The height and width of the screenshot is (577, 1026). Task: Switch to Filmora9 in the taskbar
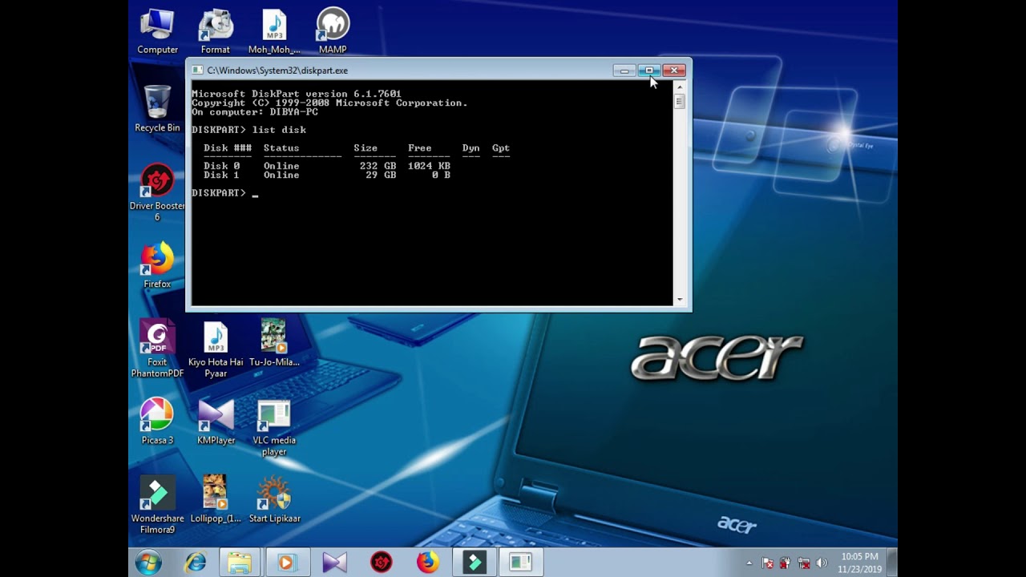[x=474, y=563]
